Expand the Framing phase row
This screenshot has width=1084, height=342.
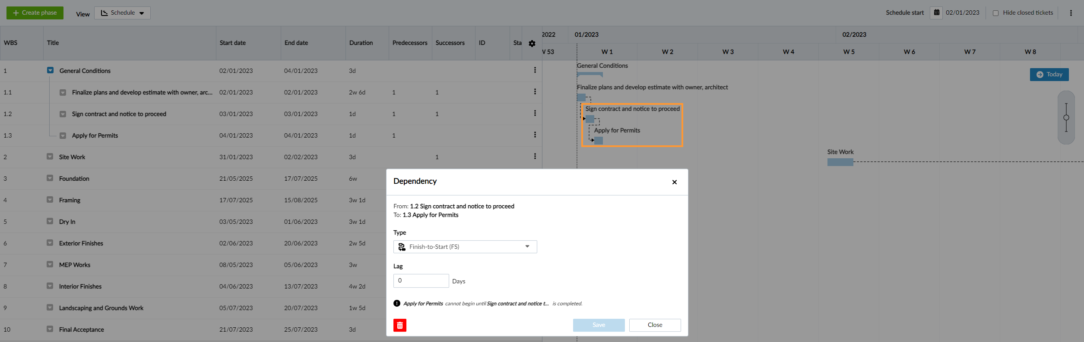pyautogui.click(x=50, y=200)
